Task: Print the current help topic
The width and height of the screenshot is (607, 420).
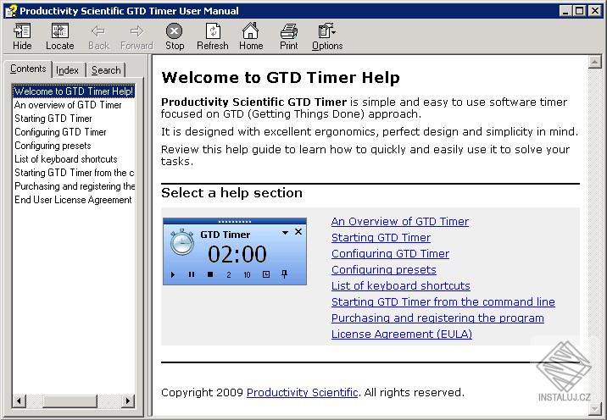Action: [x=289, y=31]
